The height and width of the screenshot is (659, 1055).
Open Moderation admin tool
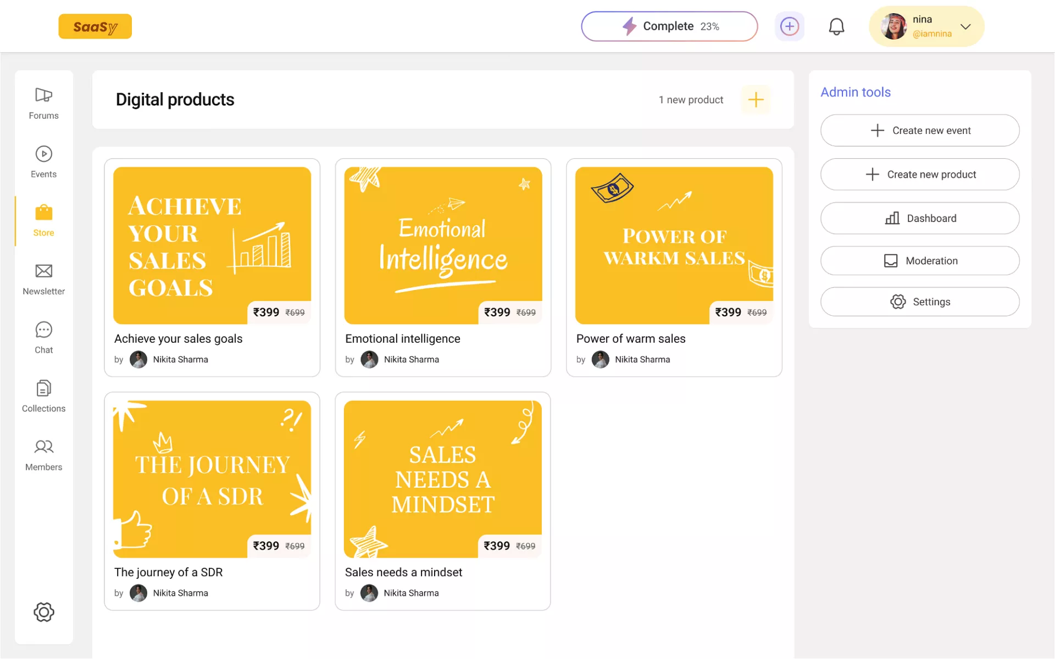[920, 260]
